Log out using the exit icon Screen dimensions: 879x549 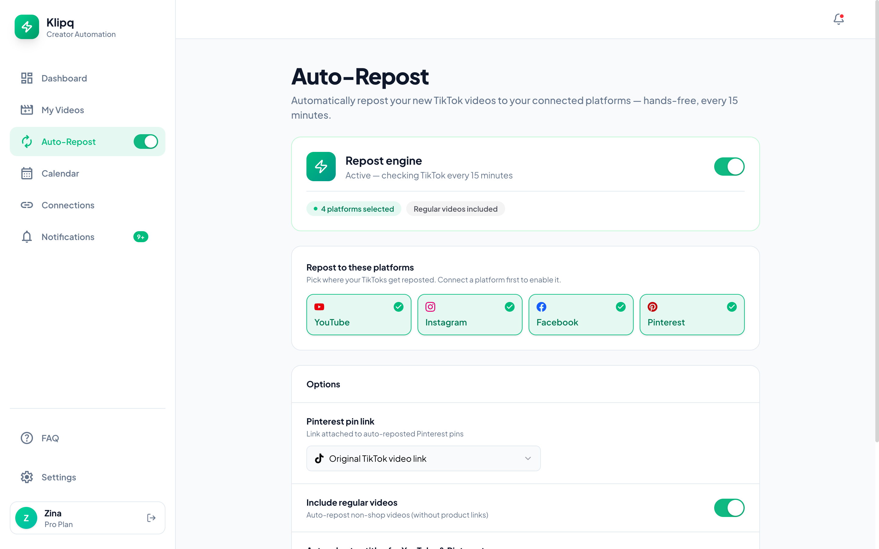pyautogui.click(x=151, y=518)
